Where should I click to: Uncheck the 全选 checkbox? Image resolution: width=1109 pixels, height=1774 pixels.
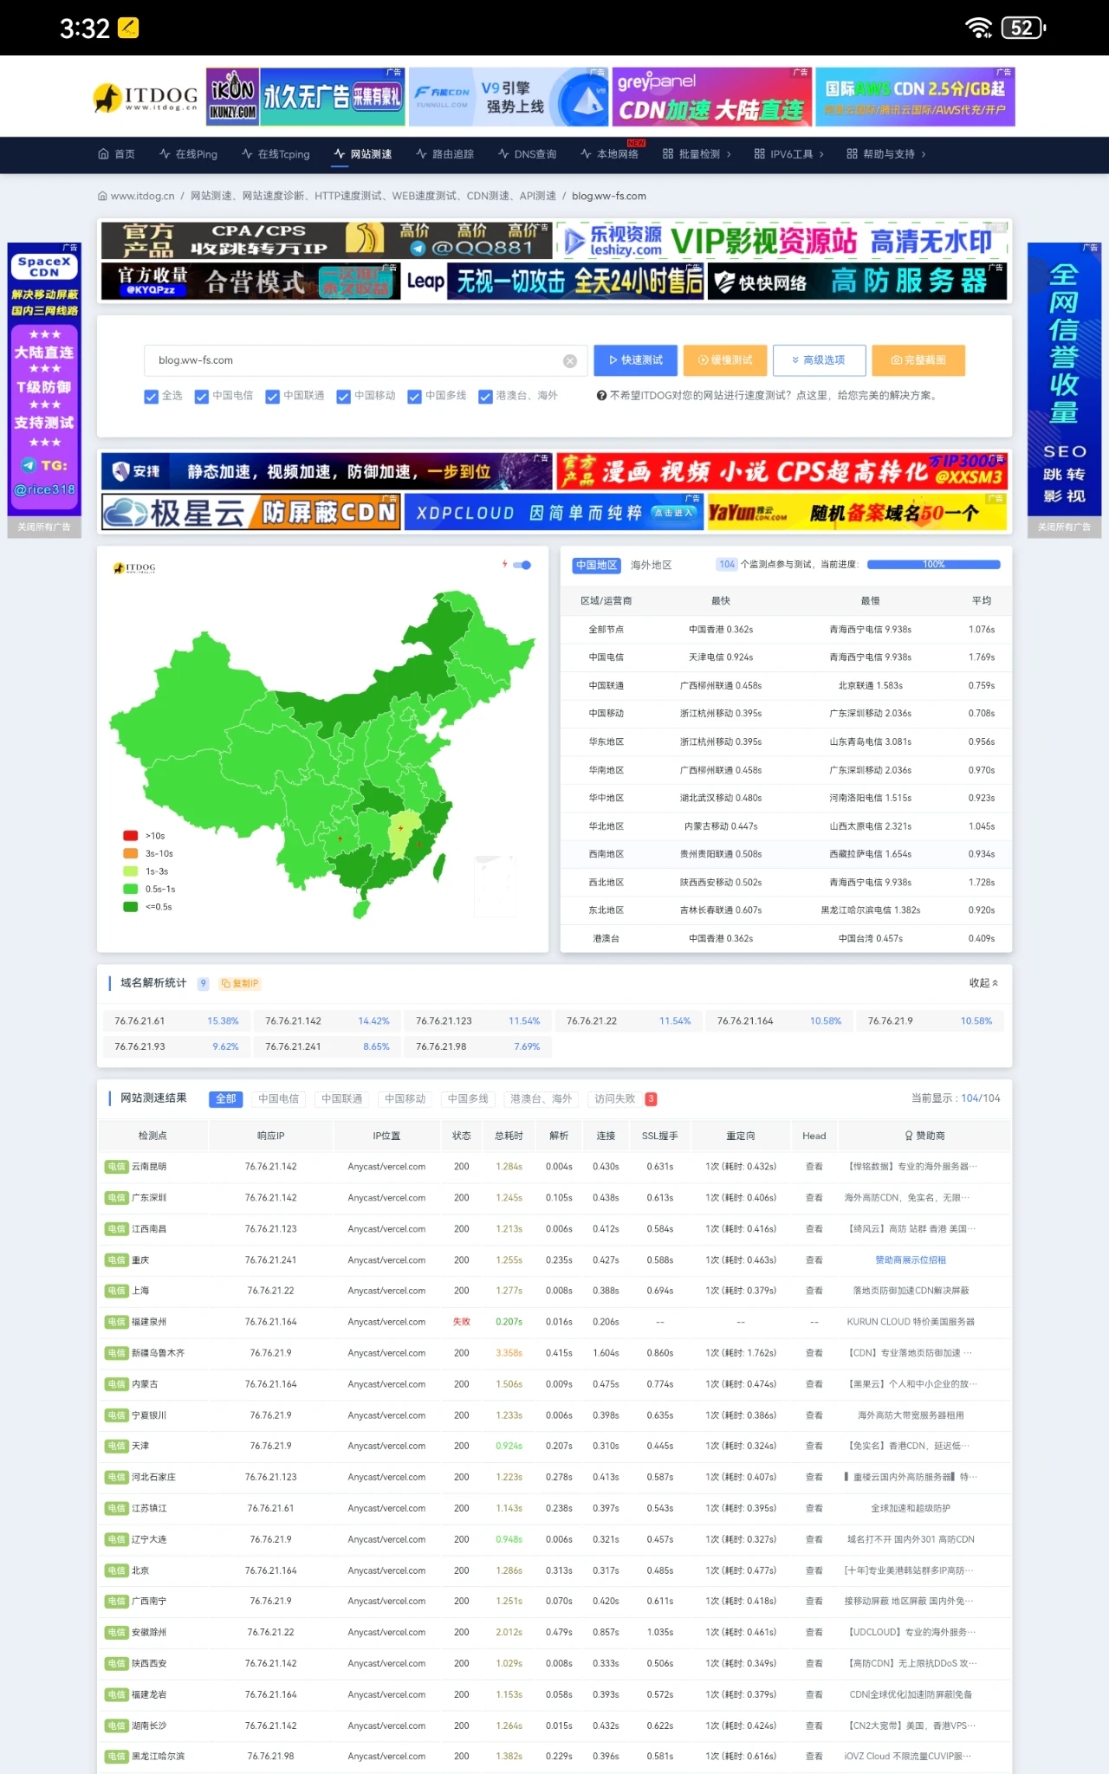pos(152,397)
